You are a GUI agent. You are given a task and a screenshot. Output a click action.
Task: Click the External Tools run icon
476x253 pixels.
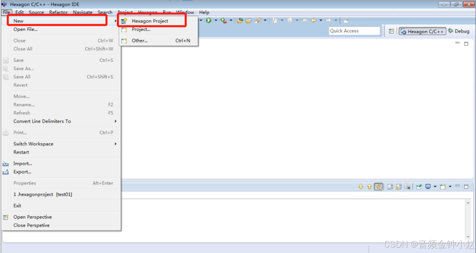223,20
